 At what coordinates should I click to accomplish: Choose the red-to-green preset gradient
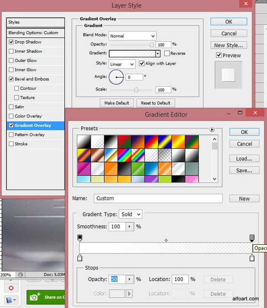click(x=124, y=142)
